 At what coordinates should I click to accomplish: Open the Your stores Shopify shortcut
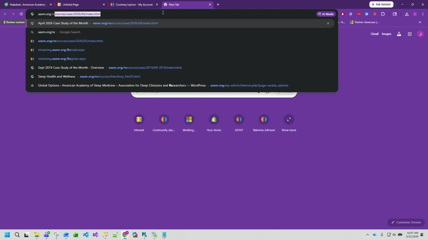coord(214,123)
